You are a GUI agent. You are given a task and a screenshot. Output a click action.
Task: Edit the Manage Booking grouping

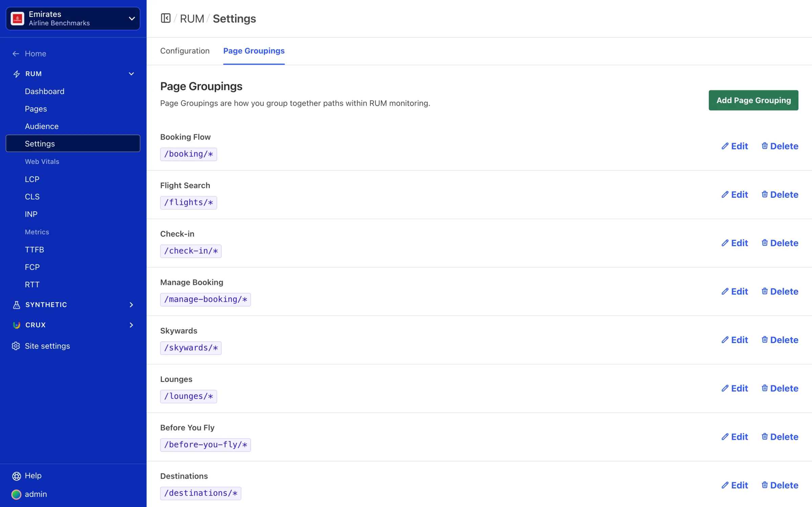coord(735,291)
